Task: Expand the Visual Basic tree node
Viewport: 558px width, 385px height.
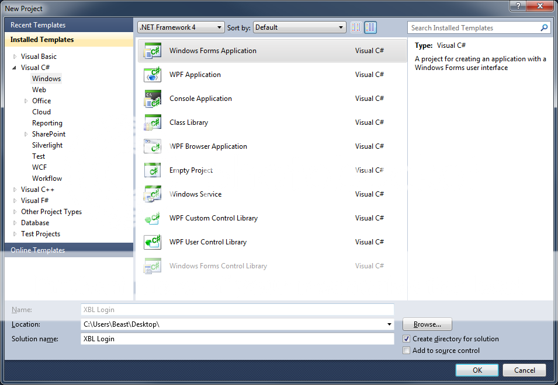Action: 15,57
